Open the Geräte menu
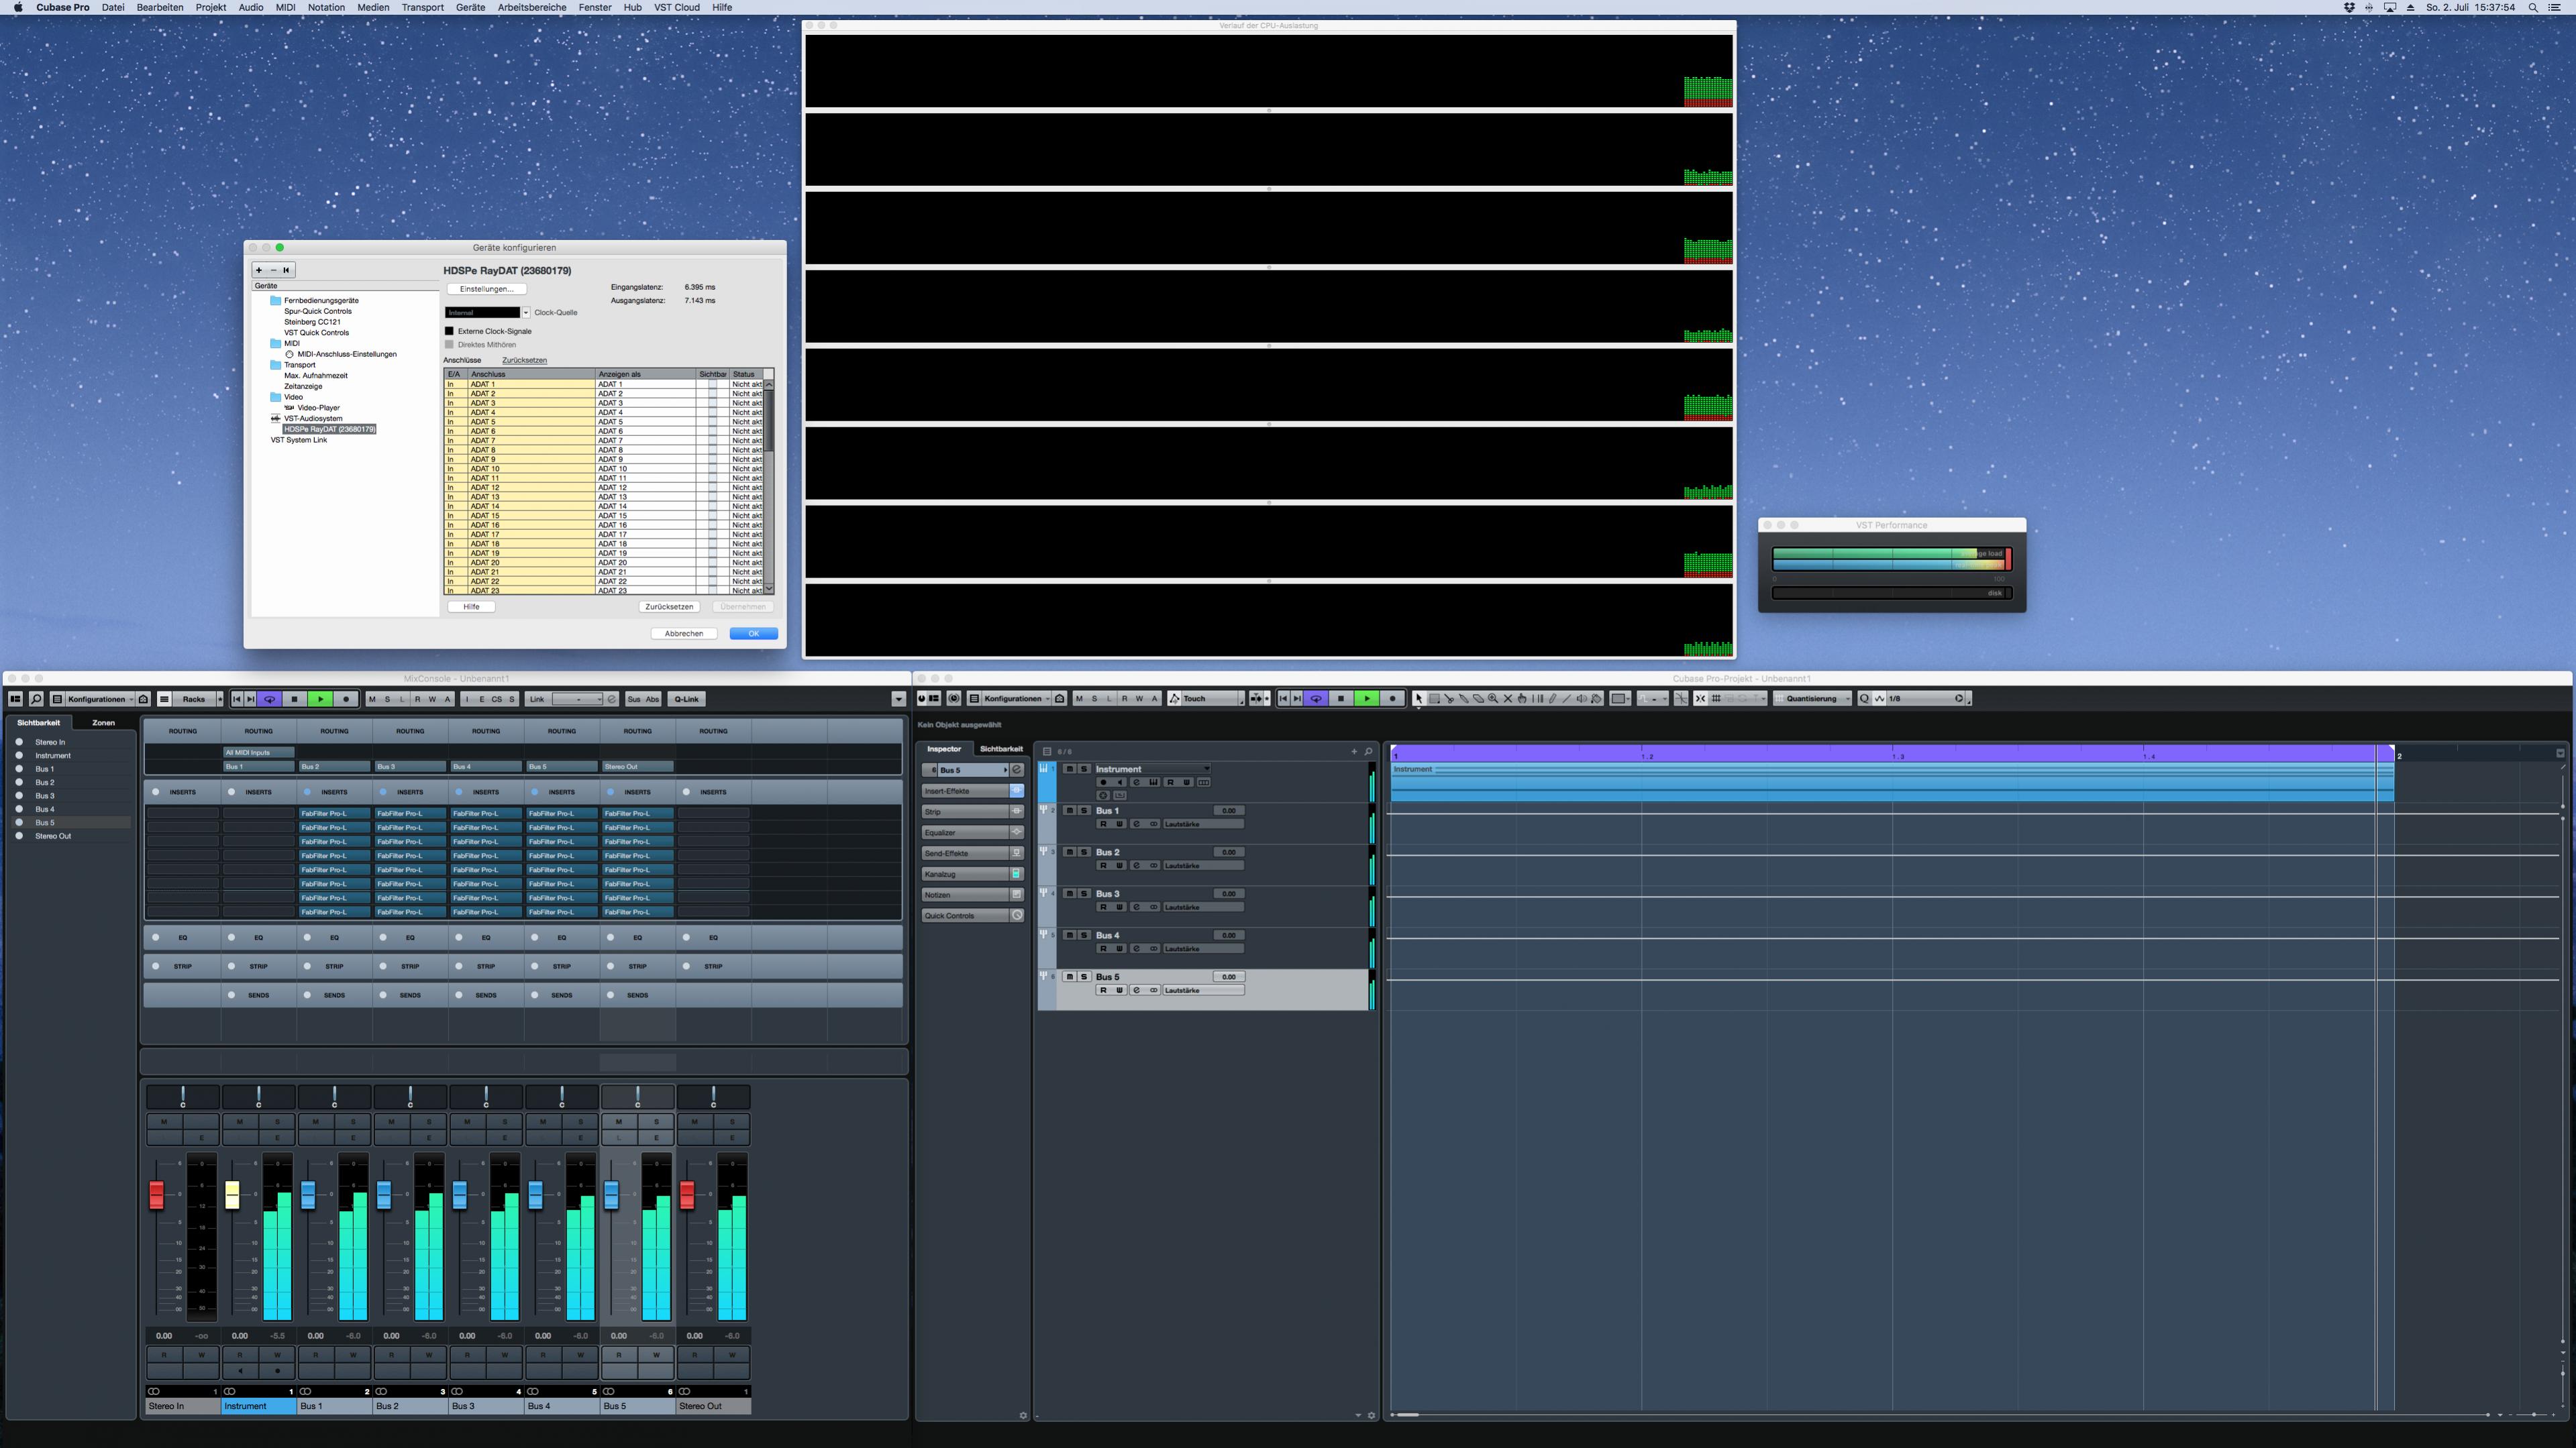 point(470,7)
